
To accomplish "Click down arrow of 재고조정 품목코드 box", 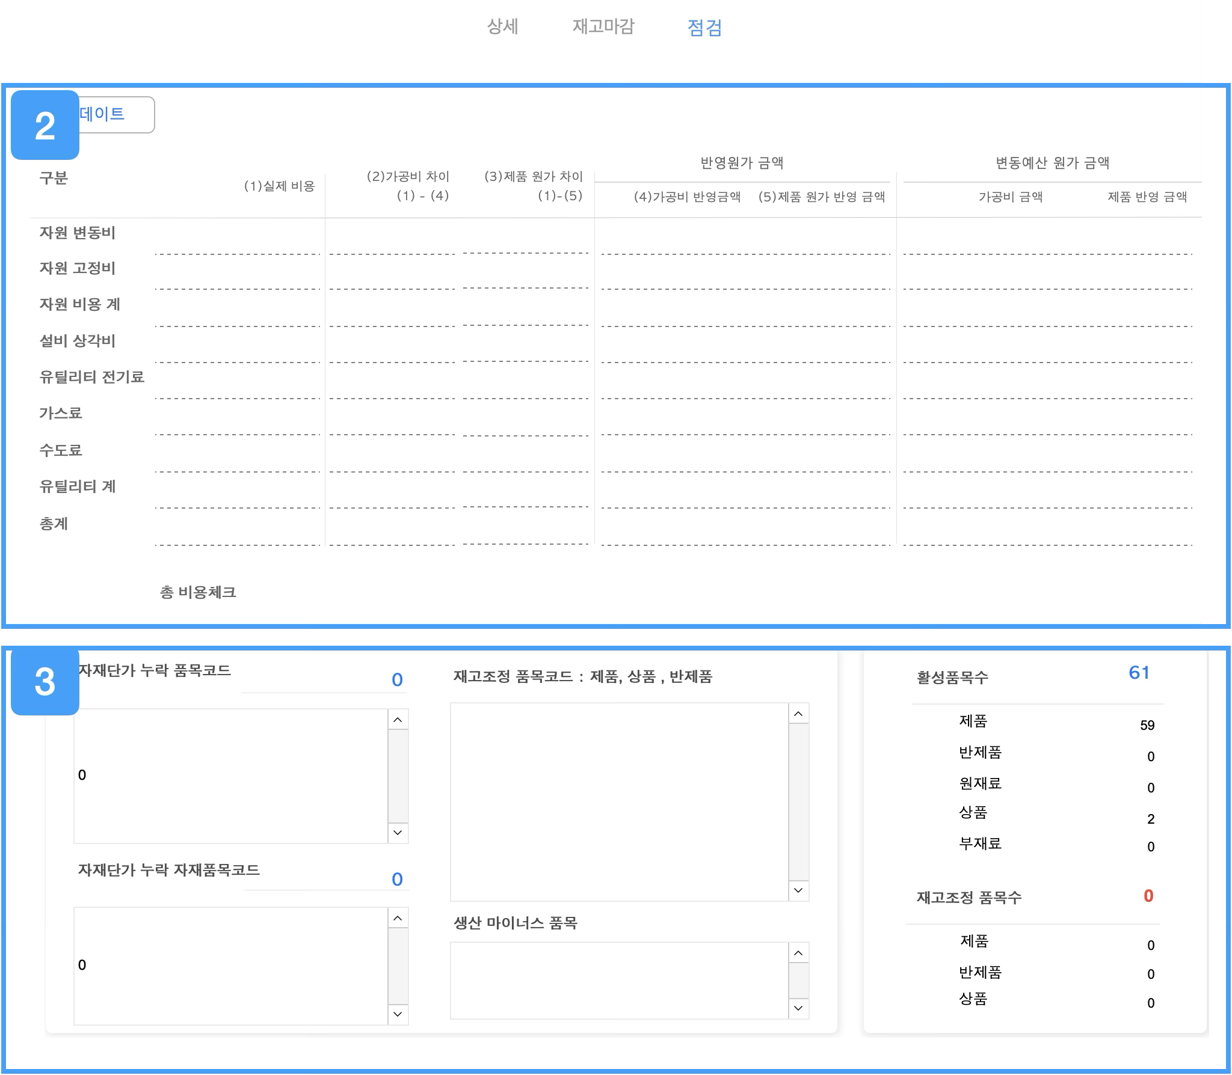I will pos(798,890).
